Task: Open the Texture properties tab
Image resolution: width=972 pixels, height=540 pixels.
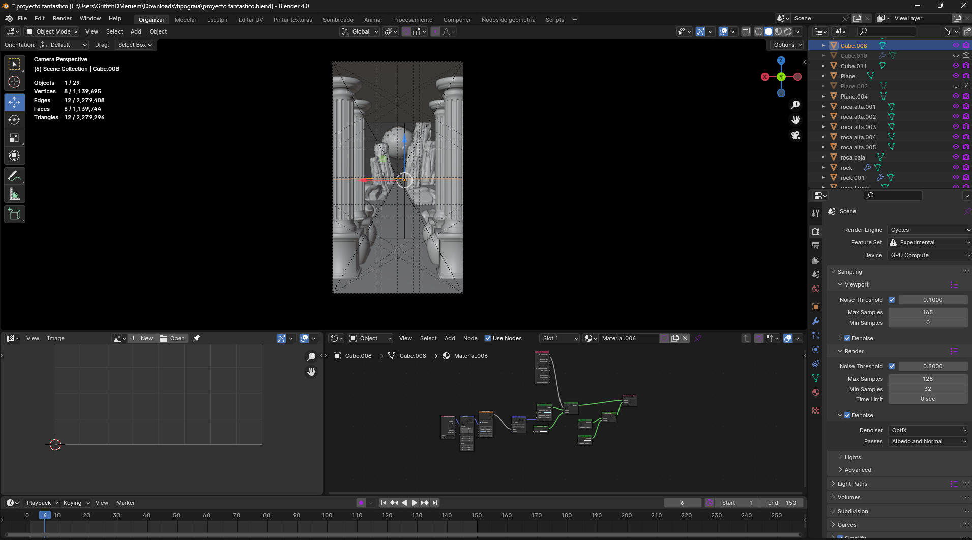Action: click(x=816, y=410)
